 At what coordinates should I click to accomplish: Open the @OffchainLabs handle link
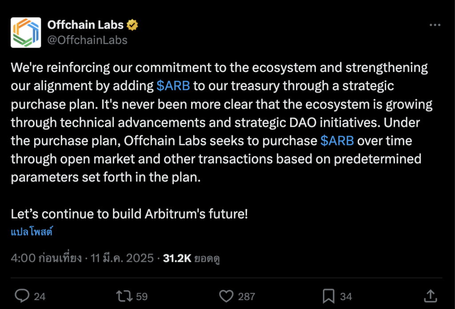pyautogui.click(x=88, y=40)
